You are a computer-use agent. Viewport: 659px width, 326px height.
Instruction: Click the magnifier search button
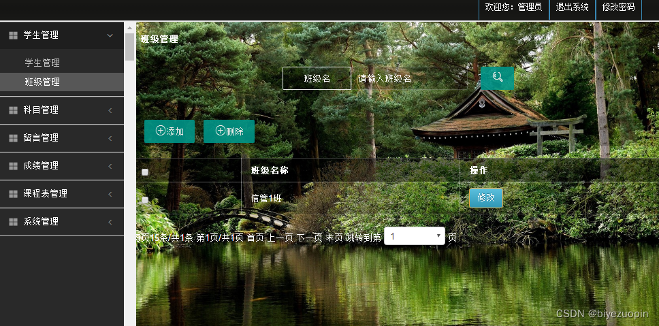click(497, 78)
